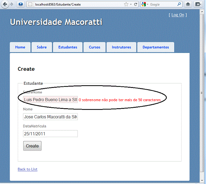Open the bookmarks menu button
This screenshot has height=184, width=206.
click(x=198, y=4)
